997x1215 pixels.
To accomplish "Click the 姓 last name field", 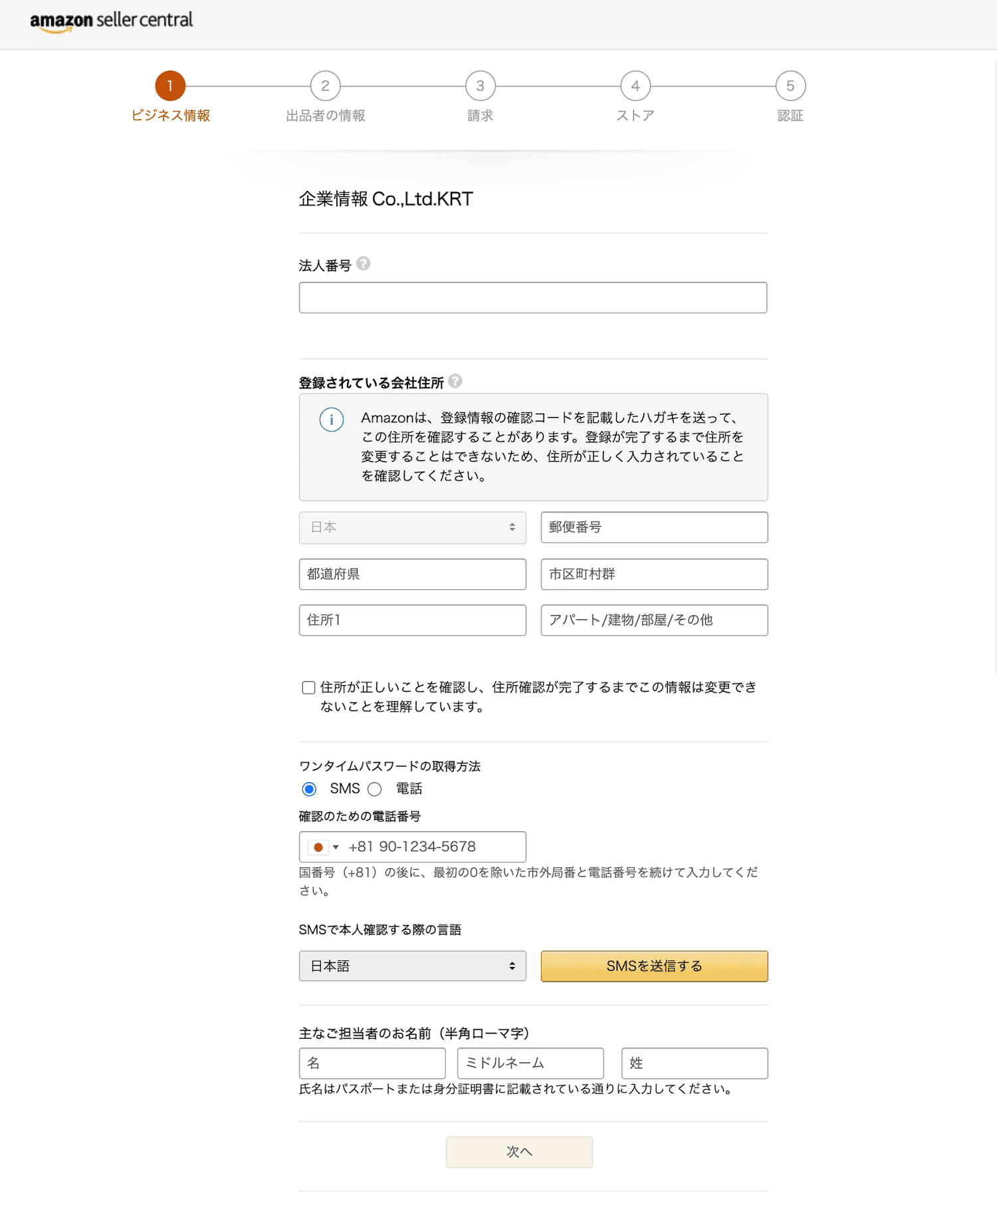I will click(695, 1063).
